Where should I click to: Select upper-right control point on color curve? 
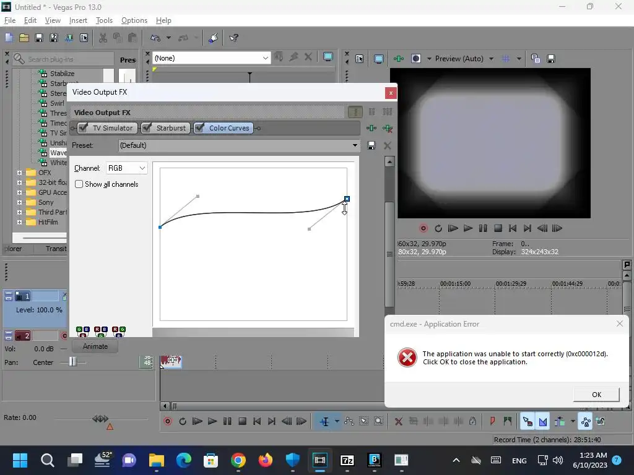click(347, 199)
